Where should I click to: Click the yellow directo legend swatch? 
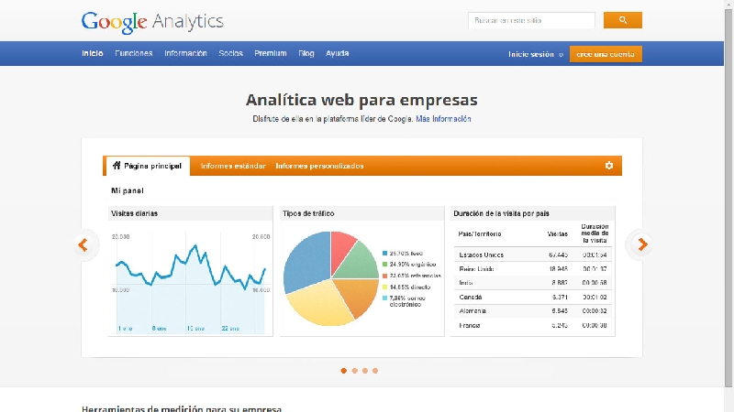(x=384, y=287)
